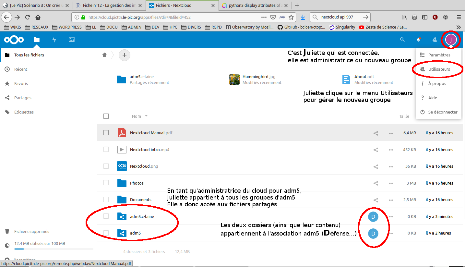
Task: Open Aide in the user menu
Action: coord(438,98)
